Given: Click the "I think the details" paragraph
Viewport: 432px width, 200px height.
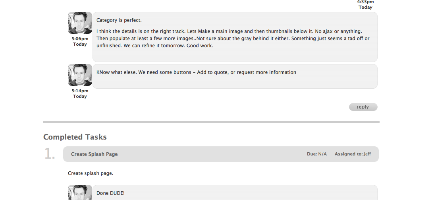Looking at the screenshot, I should click(x=233, y=38).
